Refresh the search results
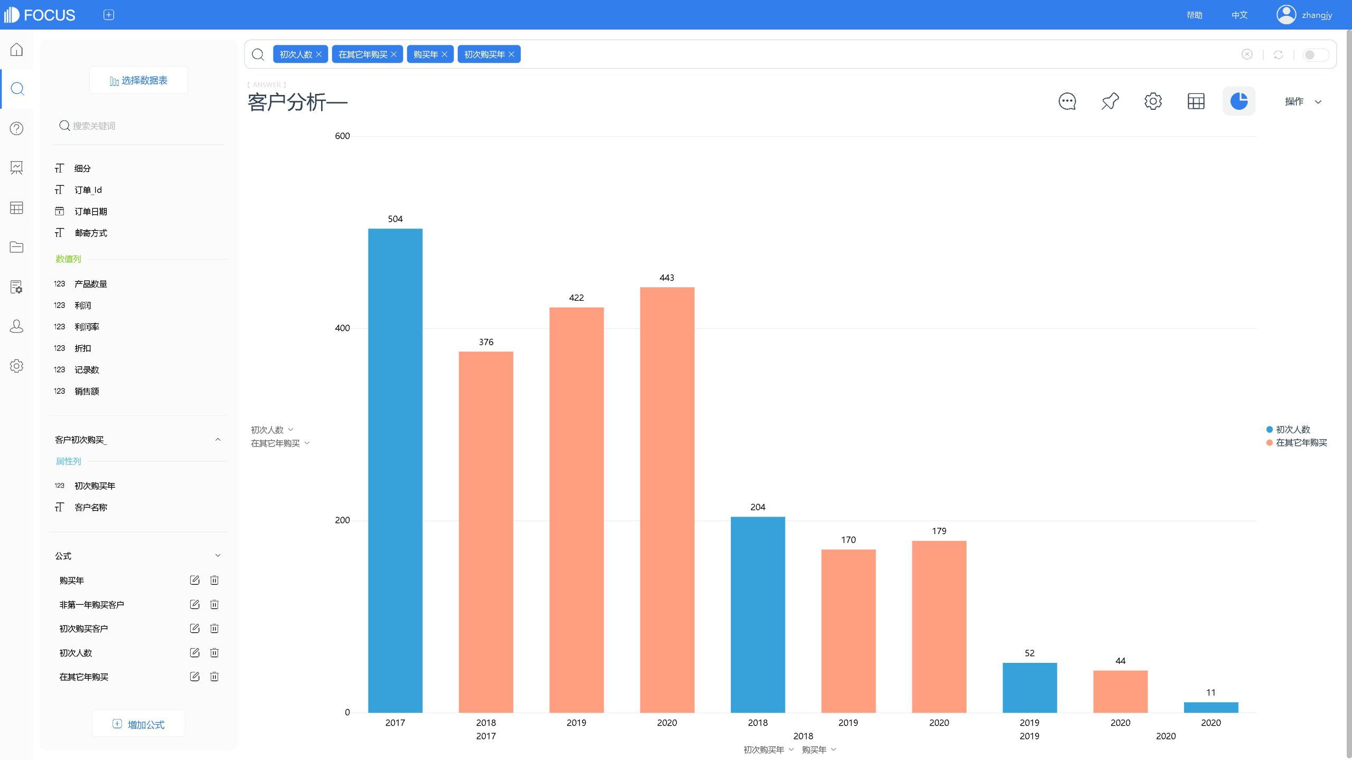 coord(1278,54)
